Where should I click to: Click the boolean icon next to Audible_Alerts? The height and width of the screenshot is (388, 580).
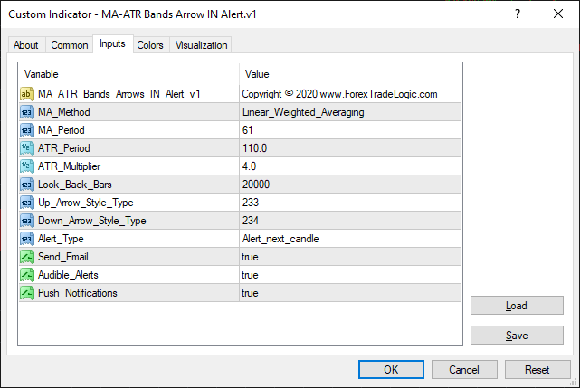(27, 275)
